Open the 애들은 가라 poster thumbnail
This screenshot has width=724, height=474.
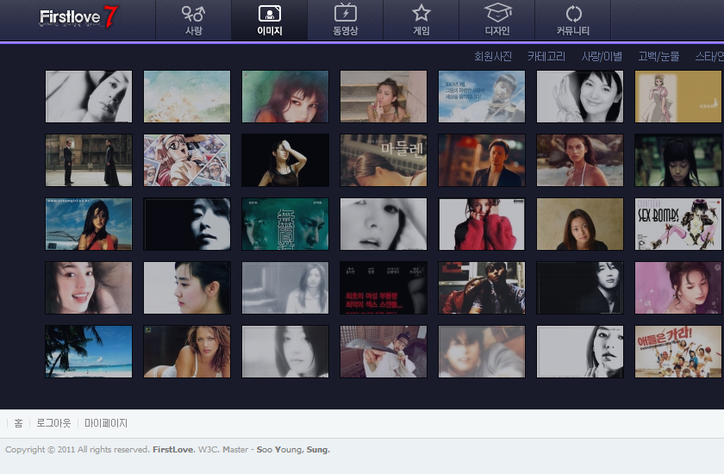tap(677, 352)
